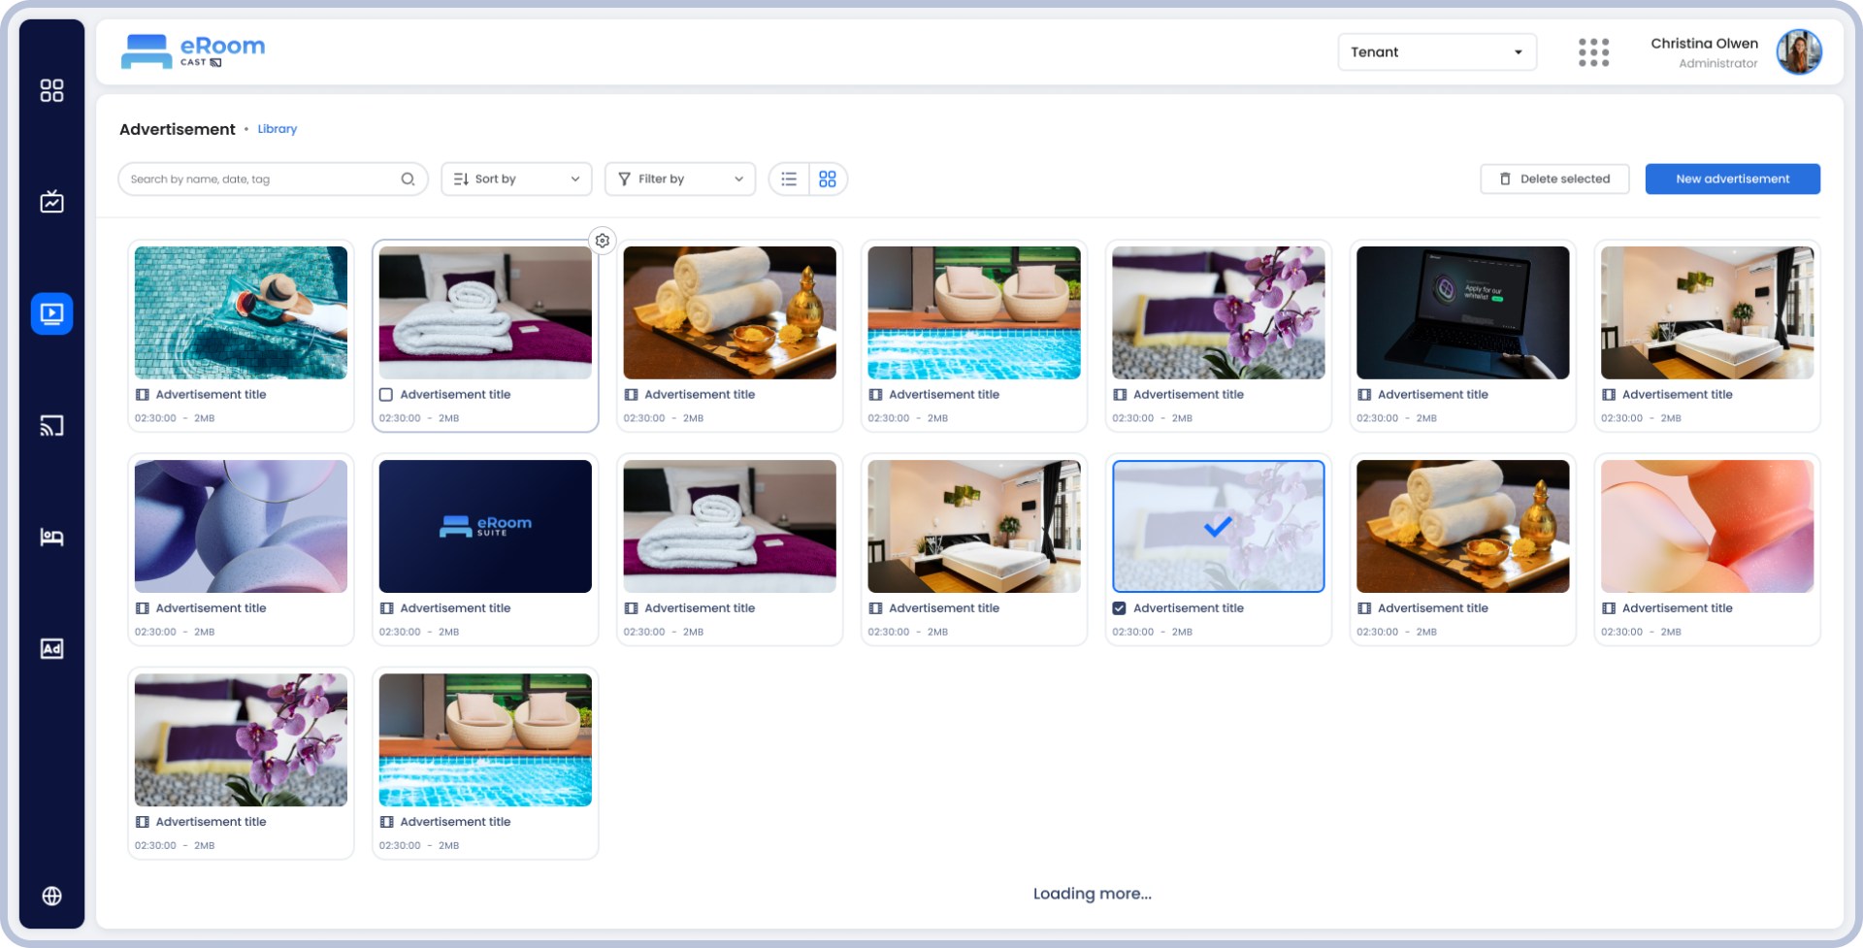Screen dimensions: 1863x948
Task: Open the dashboard grid icon in sidebar
Action: (x=51, y=90)
